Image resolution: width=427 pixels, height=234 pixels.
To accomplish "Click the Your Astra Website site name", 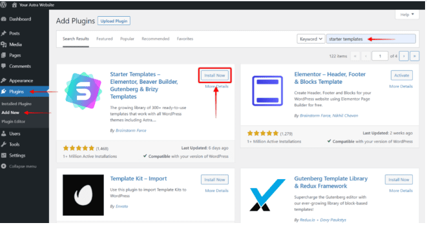I will tap(37, 5).
